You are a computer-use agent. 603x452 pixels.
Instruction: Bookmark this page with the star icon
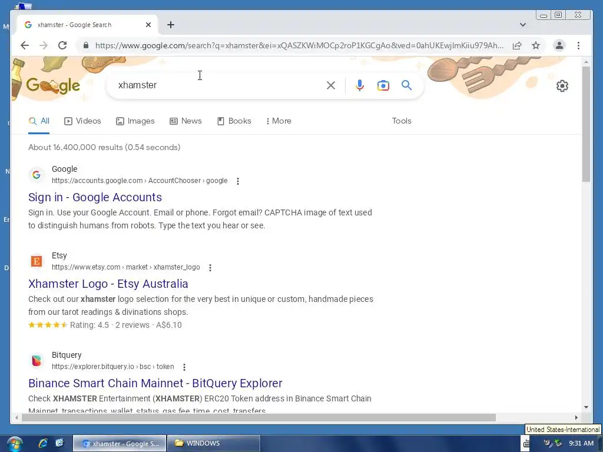tap(536, 45)
